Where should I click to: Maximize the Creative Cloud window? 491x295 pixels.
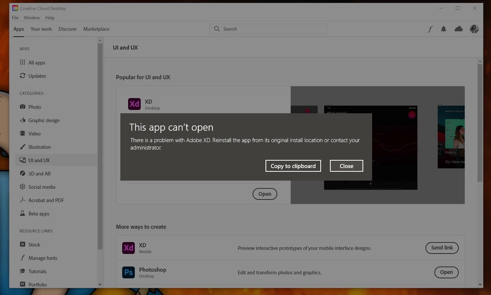(458, 8)
